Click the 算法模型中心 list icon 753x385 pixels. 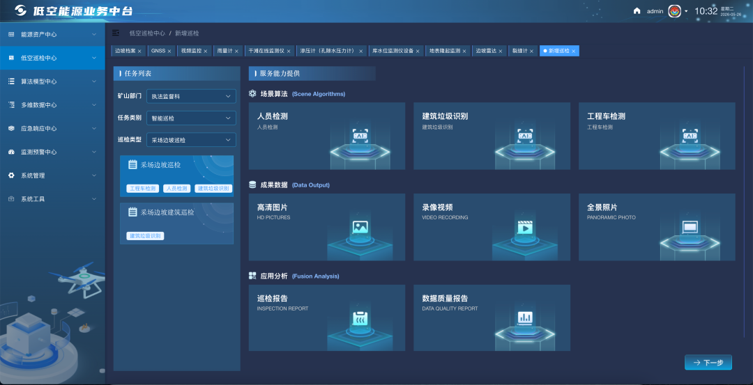(x=11, y=81)
